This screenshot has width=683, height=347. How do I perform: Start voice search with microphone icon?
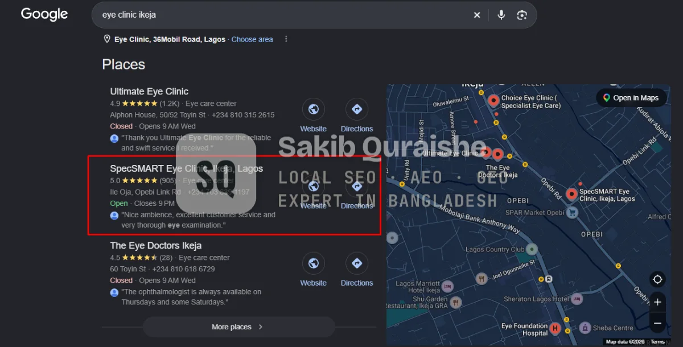point(501,15)
